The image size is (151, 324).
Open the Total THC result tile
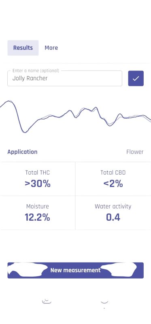38,179
